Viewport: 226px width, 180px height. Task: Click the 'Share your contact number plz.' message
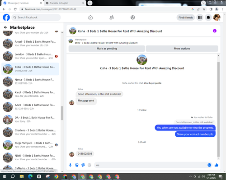(x=195, y=134)
